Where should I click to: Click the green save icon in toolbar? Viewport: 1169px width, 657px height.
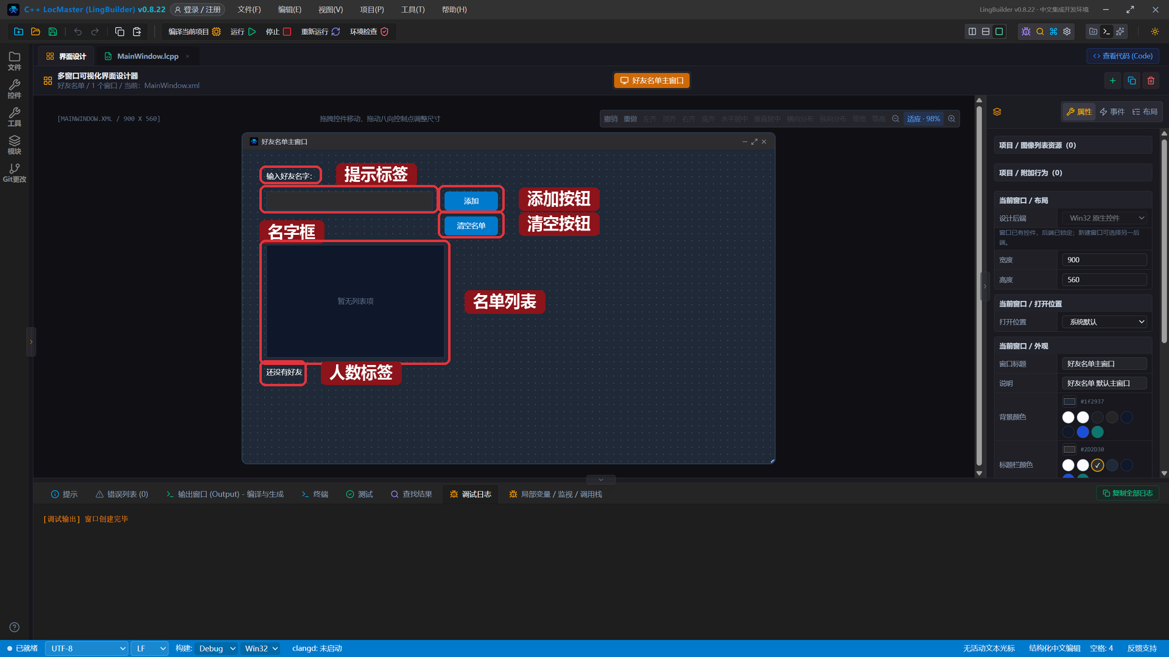53,32
